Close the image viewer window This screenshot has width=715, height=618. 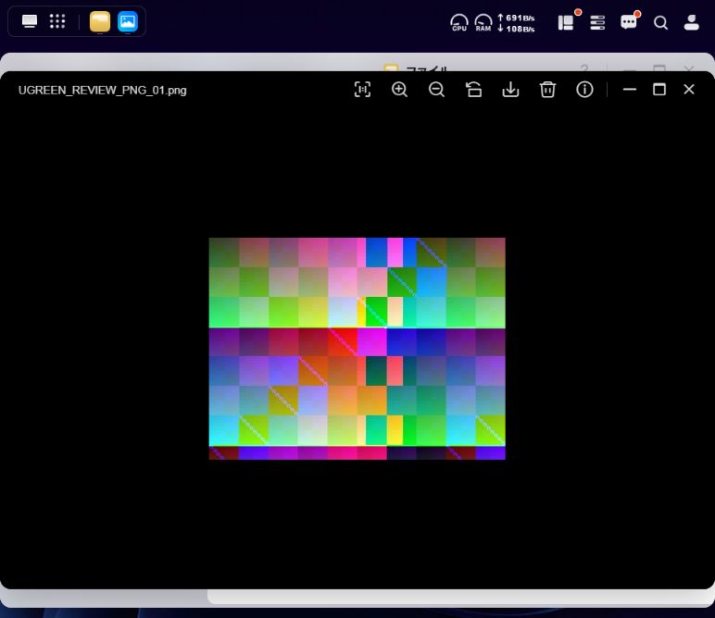[689, 89]
